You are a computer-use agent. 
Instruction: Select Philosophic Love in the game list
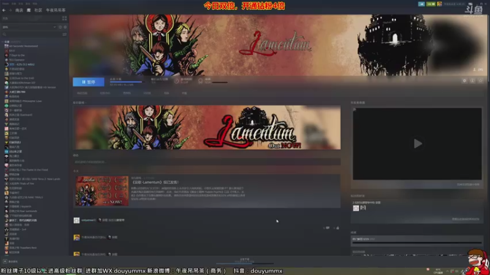[x=25, y=101]
